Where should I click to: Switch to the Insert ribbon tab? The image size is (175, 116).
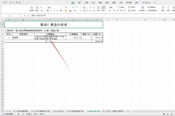tap(80, 3)
